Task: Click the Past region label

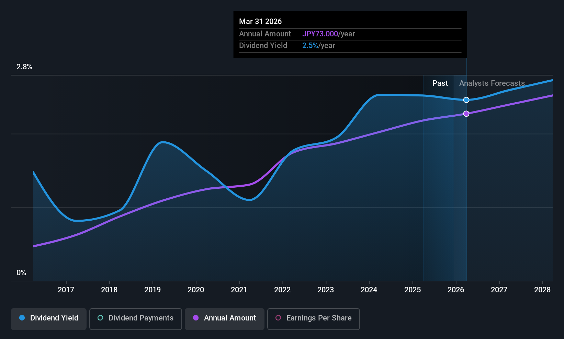Action: pos(440,83)
